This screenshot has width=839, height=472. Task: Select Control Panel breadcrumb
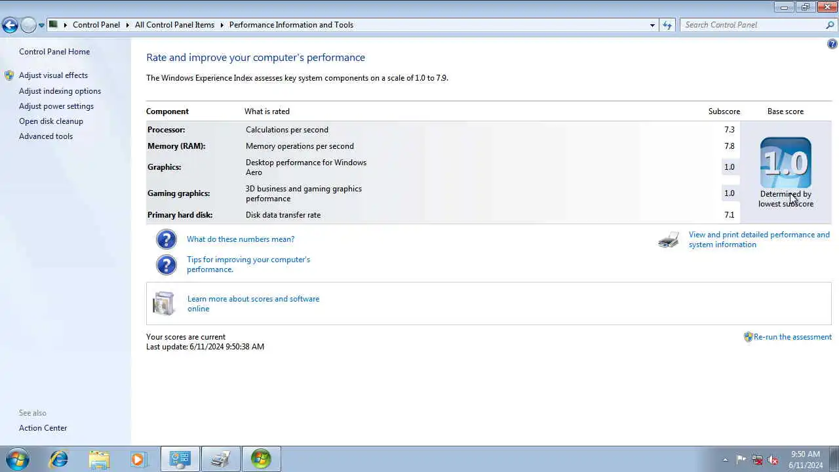(x=96, y=25)
